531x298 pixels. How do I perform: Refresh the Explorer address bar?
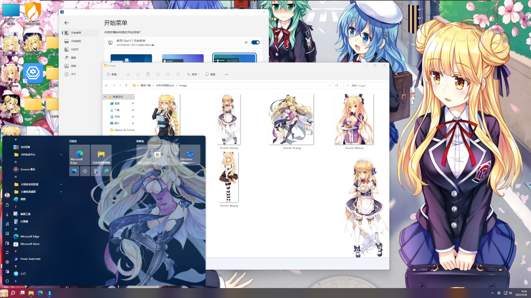[337, 86]
